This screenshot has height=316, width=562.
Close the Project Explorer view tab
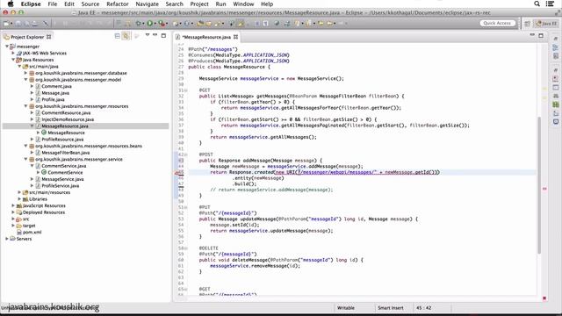click(x=49, y=37)
